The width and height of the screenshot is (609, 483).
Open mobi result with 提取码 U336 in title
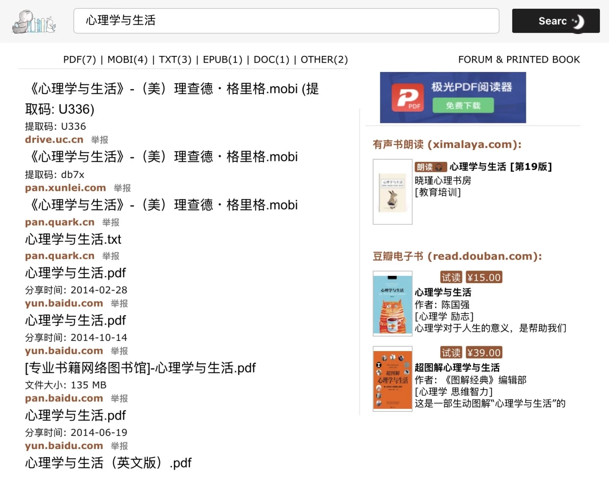click(x=172, y=98)
